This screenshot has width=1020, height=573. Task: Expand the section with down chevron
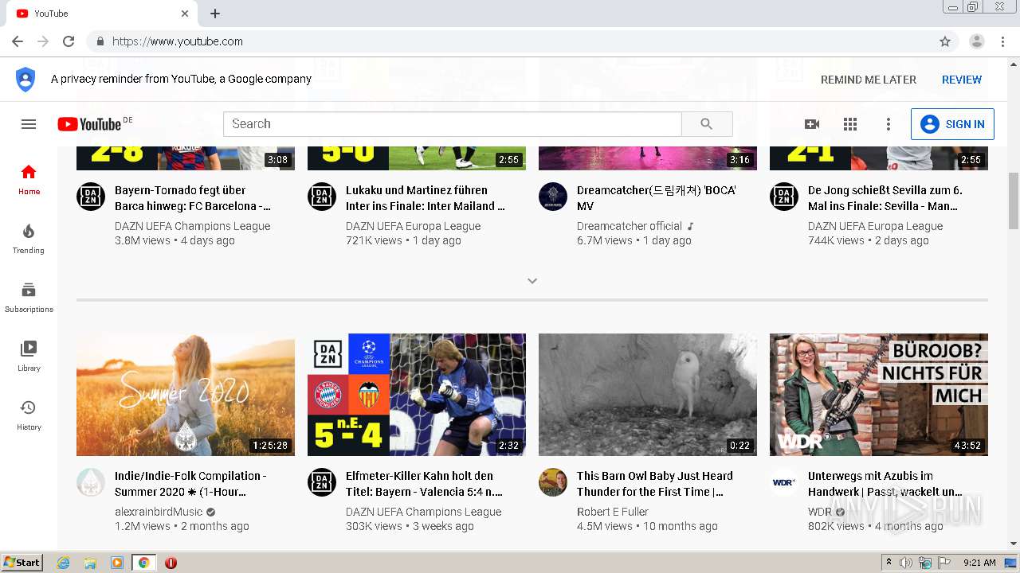point(532,281)
